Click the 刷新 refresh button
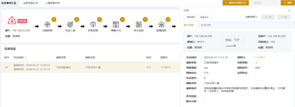This screenshot has height=107, width=295. click(288, 3)
